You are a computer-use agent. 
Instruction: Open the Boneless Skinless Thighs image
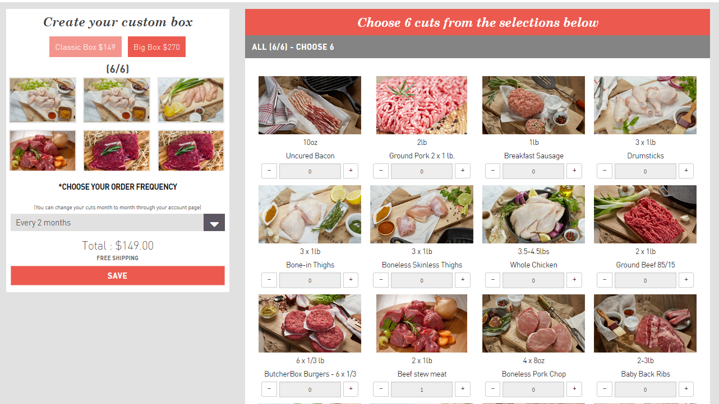click(422, 214)
